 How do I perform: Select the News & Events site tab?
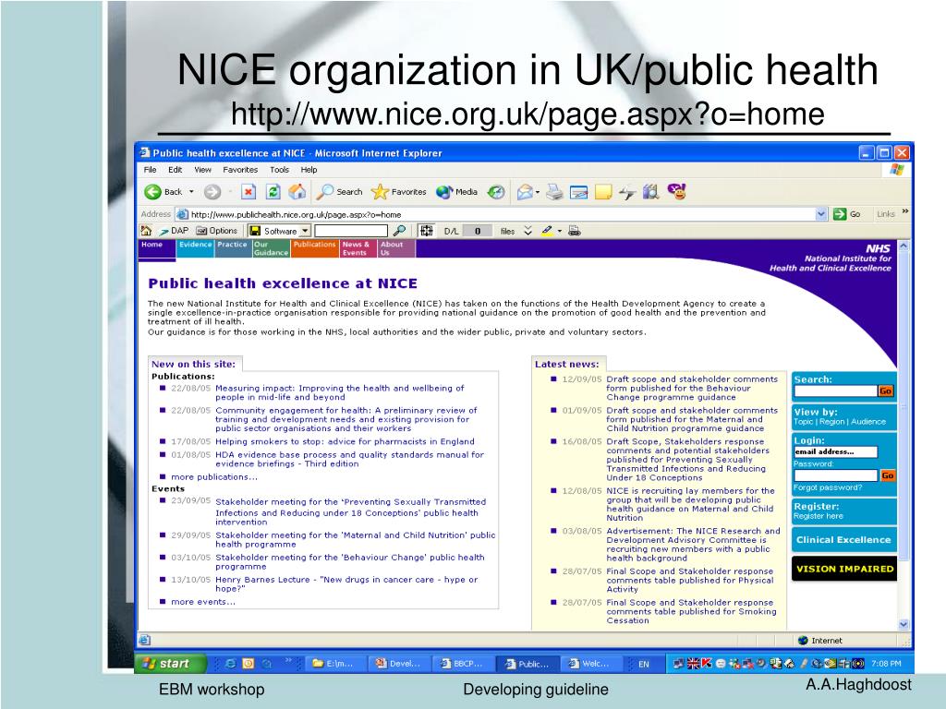[358, 248]
